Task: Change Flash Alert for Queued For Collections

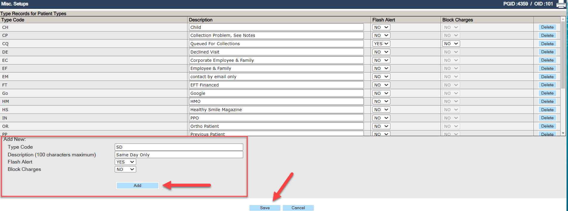Action: pyautogui.click(x=381, y=44)
